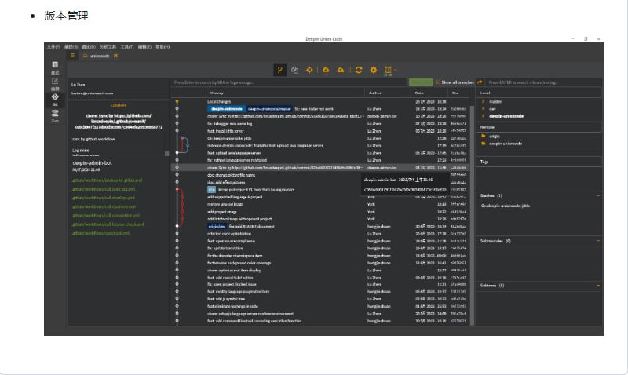This screenshot has width=628, height=375.
Task: Select the Local changes row in history
Action: point(221,102)
